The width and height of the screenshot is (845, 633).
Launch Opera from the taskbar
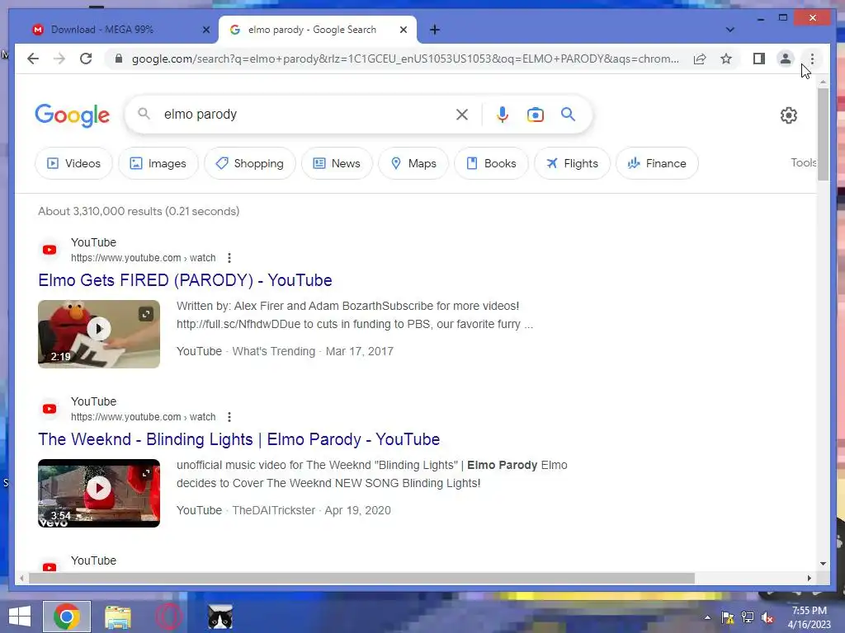(x=168, y=617)
